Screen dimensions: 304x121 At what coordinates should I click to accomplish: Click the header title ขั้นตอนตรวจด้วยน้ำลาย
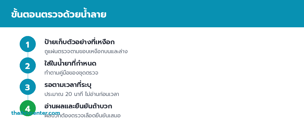point(59,14)
